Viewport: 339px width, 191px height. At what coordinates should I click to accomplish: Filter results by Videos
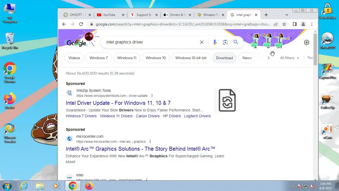(74, 58)
